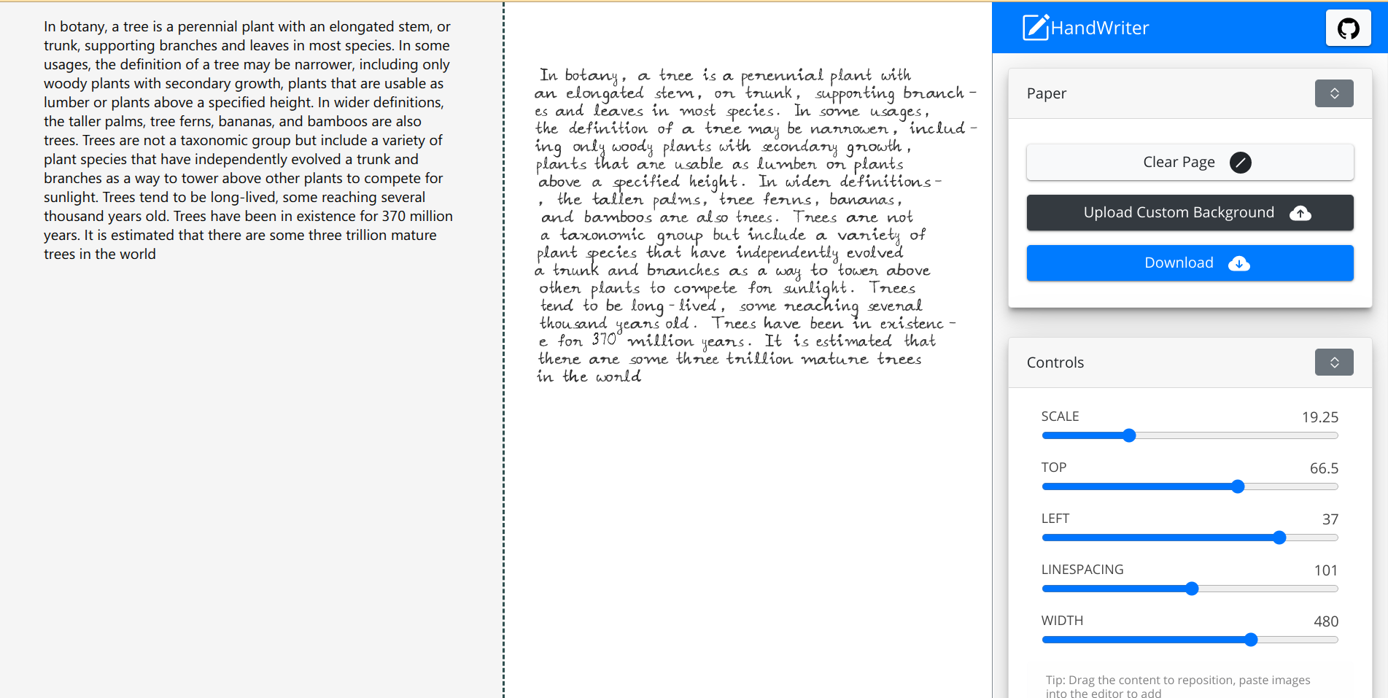Click into the botany text editor

(x=248, y=140)
